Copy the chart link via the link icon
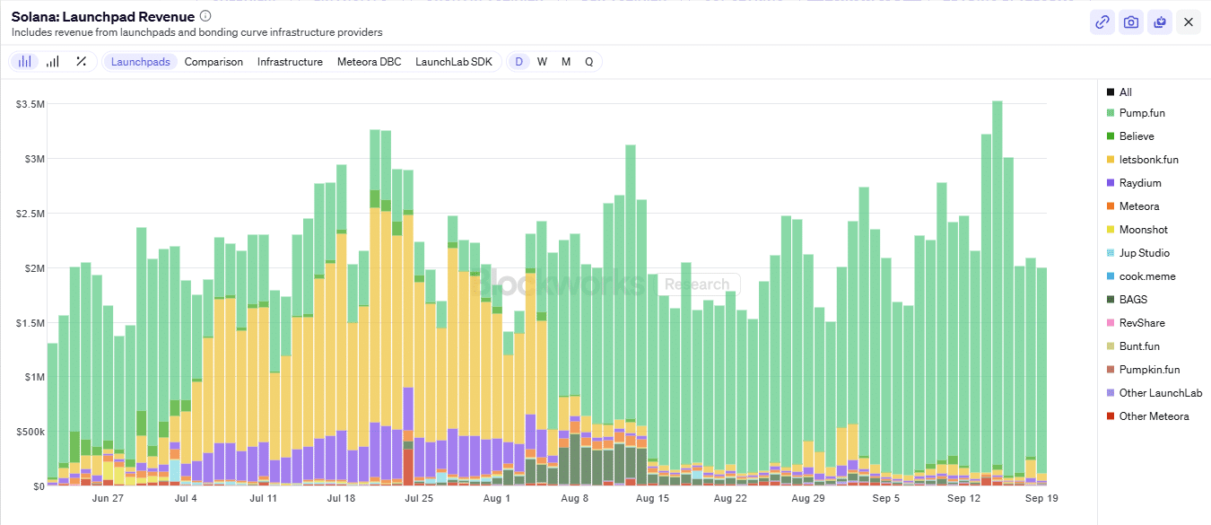The width and height of the screenshot is (1211, 525). coord(1102,22)
